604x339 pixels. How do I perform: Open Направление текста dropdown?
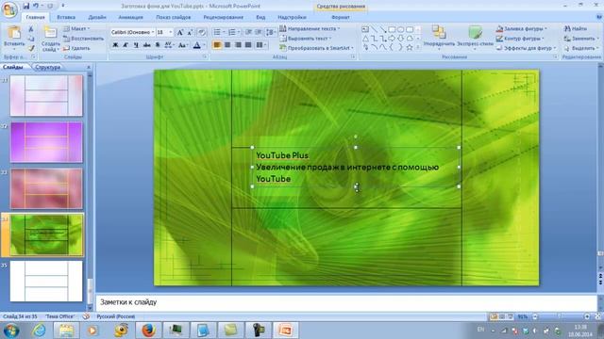pyautogui.click(x=310, y=29)
